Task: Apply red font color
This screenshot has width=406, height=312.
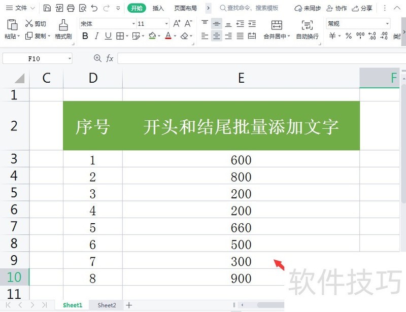Action: 168,36
